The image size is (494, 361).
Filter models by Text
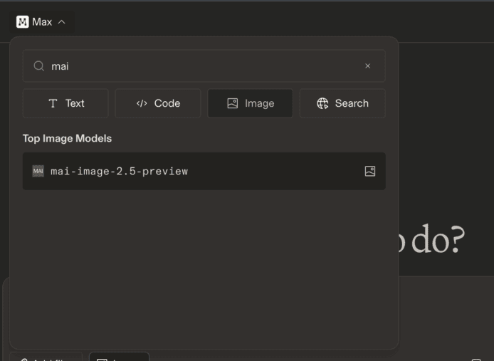(x=65, y=103)
